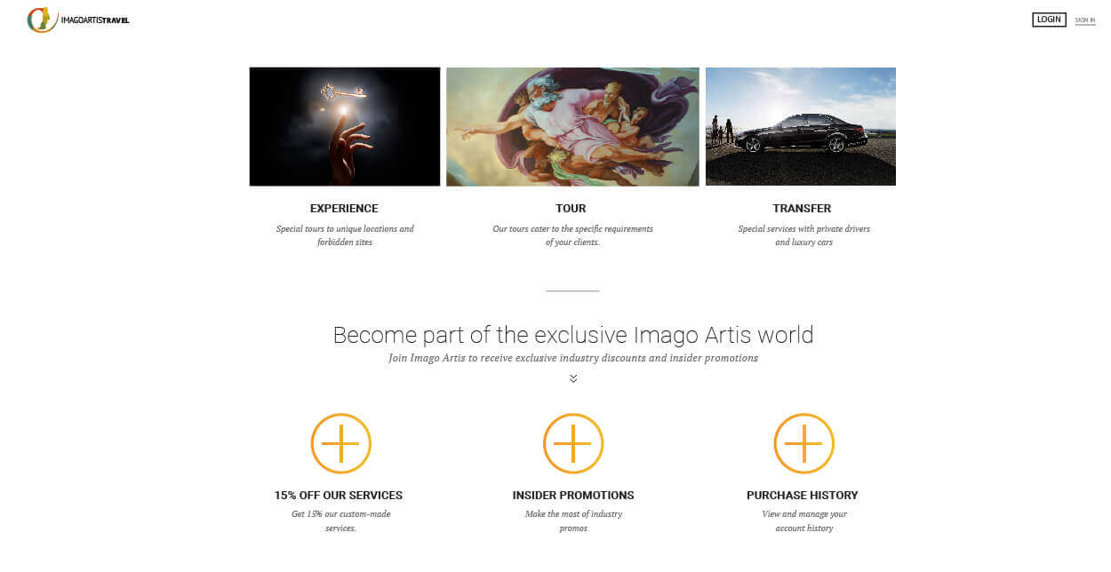The image size is (1111, 572).
Task: Click the plus icon above Purchase History
Action: tap(804, 443)
